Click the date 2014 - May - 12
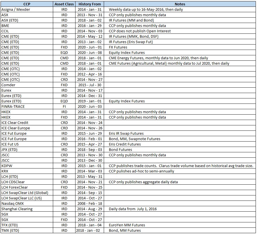 click(x=90, y=37)
